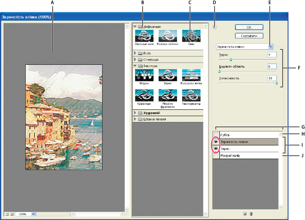Hide the Зерно effect layer

click(x=216, y=149)
